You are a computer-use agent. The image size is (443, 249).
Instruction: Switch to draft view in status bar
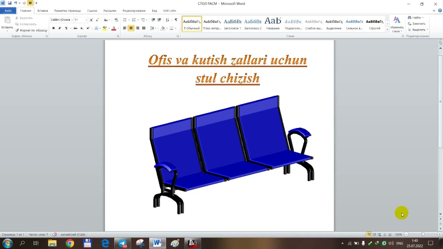(x=390, y=234)
